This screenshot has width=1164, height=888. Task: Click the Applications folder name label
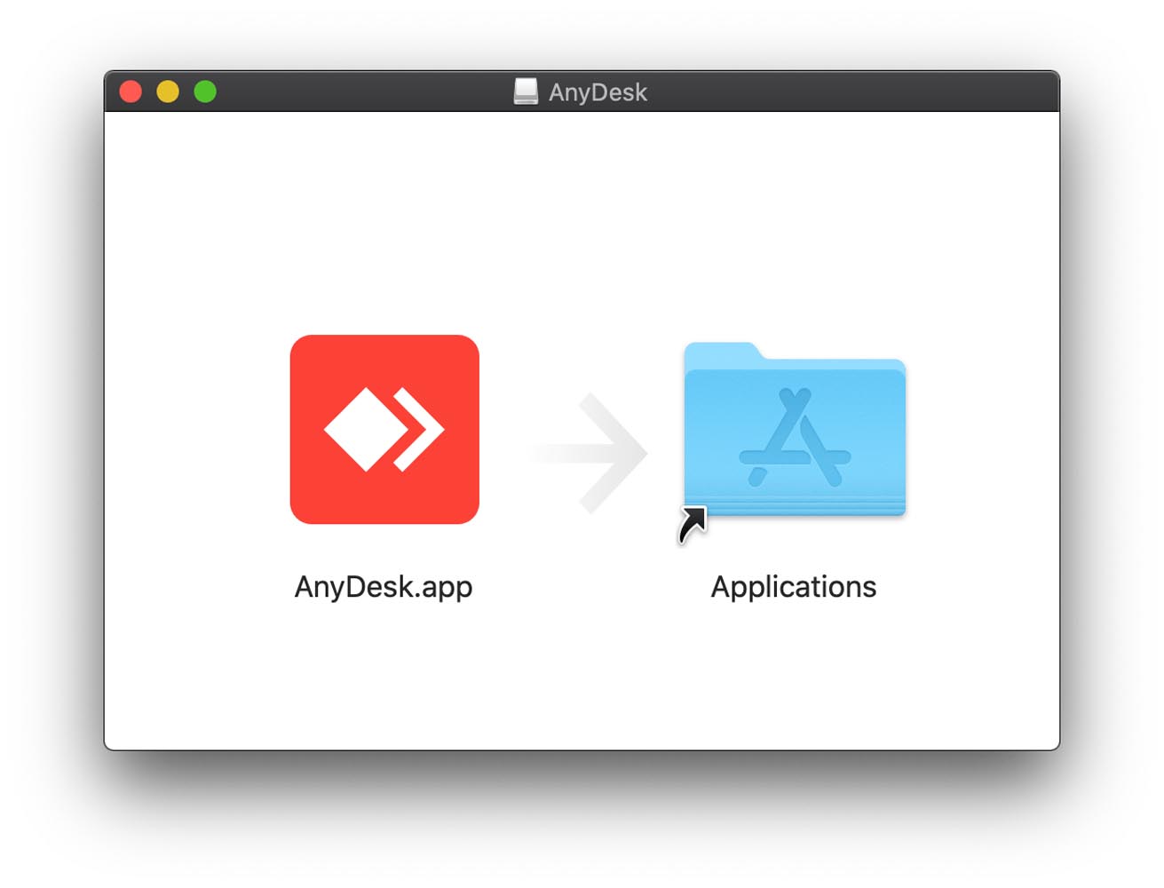tap(794, 587)
